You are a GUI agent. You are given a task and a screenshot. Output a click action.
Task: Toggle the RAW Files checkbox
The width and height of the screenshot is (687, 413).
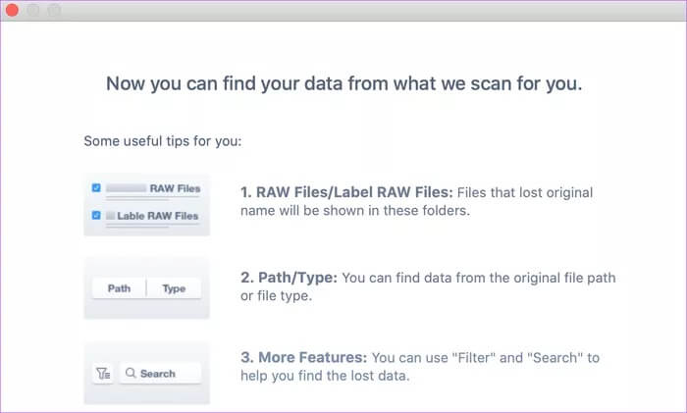click(x=96, y=188)
